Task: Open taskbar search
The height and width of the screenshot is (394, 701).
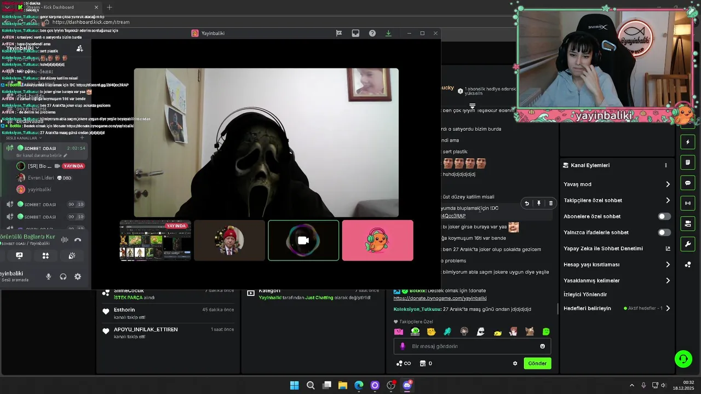Action: pos(311,385)
